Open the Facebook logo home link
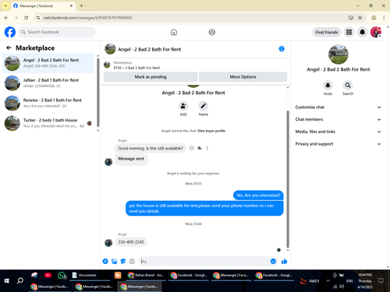Image resolution: width=390 pixels, height=292 pixels. [x=10, y=32]
